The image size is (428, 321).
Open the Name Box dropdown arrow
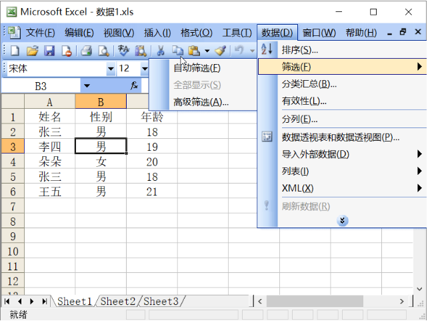click(86, 85)
